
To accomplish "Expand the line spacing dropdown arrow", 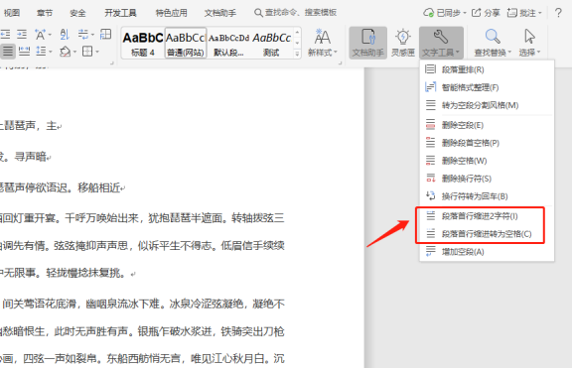I will [x=50, y=53].
